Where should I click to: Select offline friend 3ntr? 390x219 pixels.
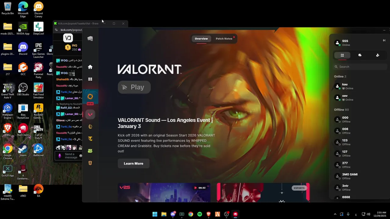tap(360, 188)
